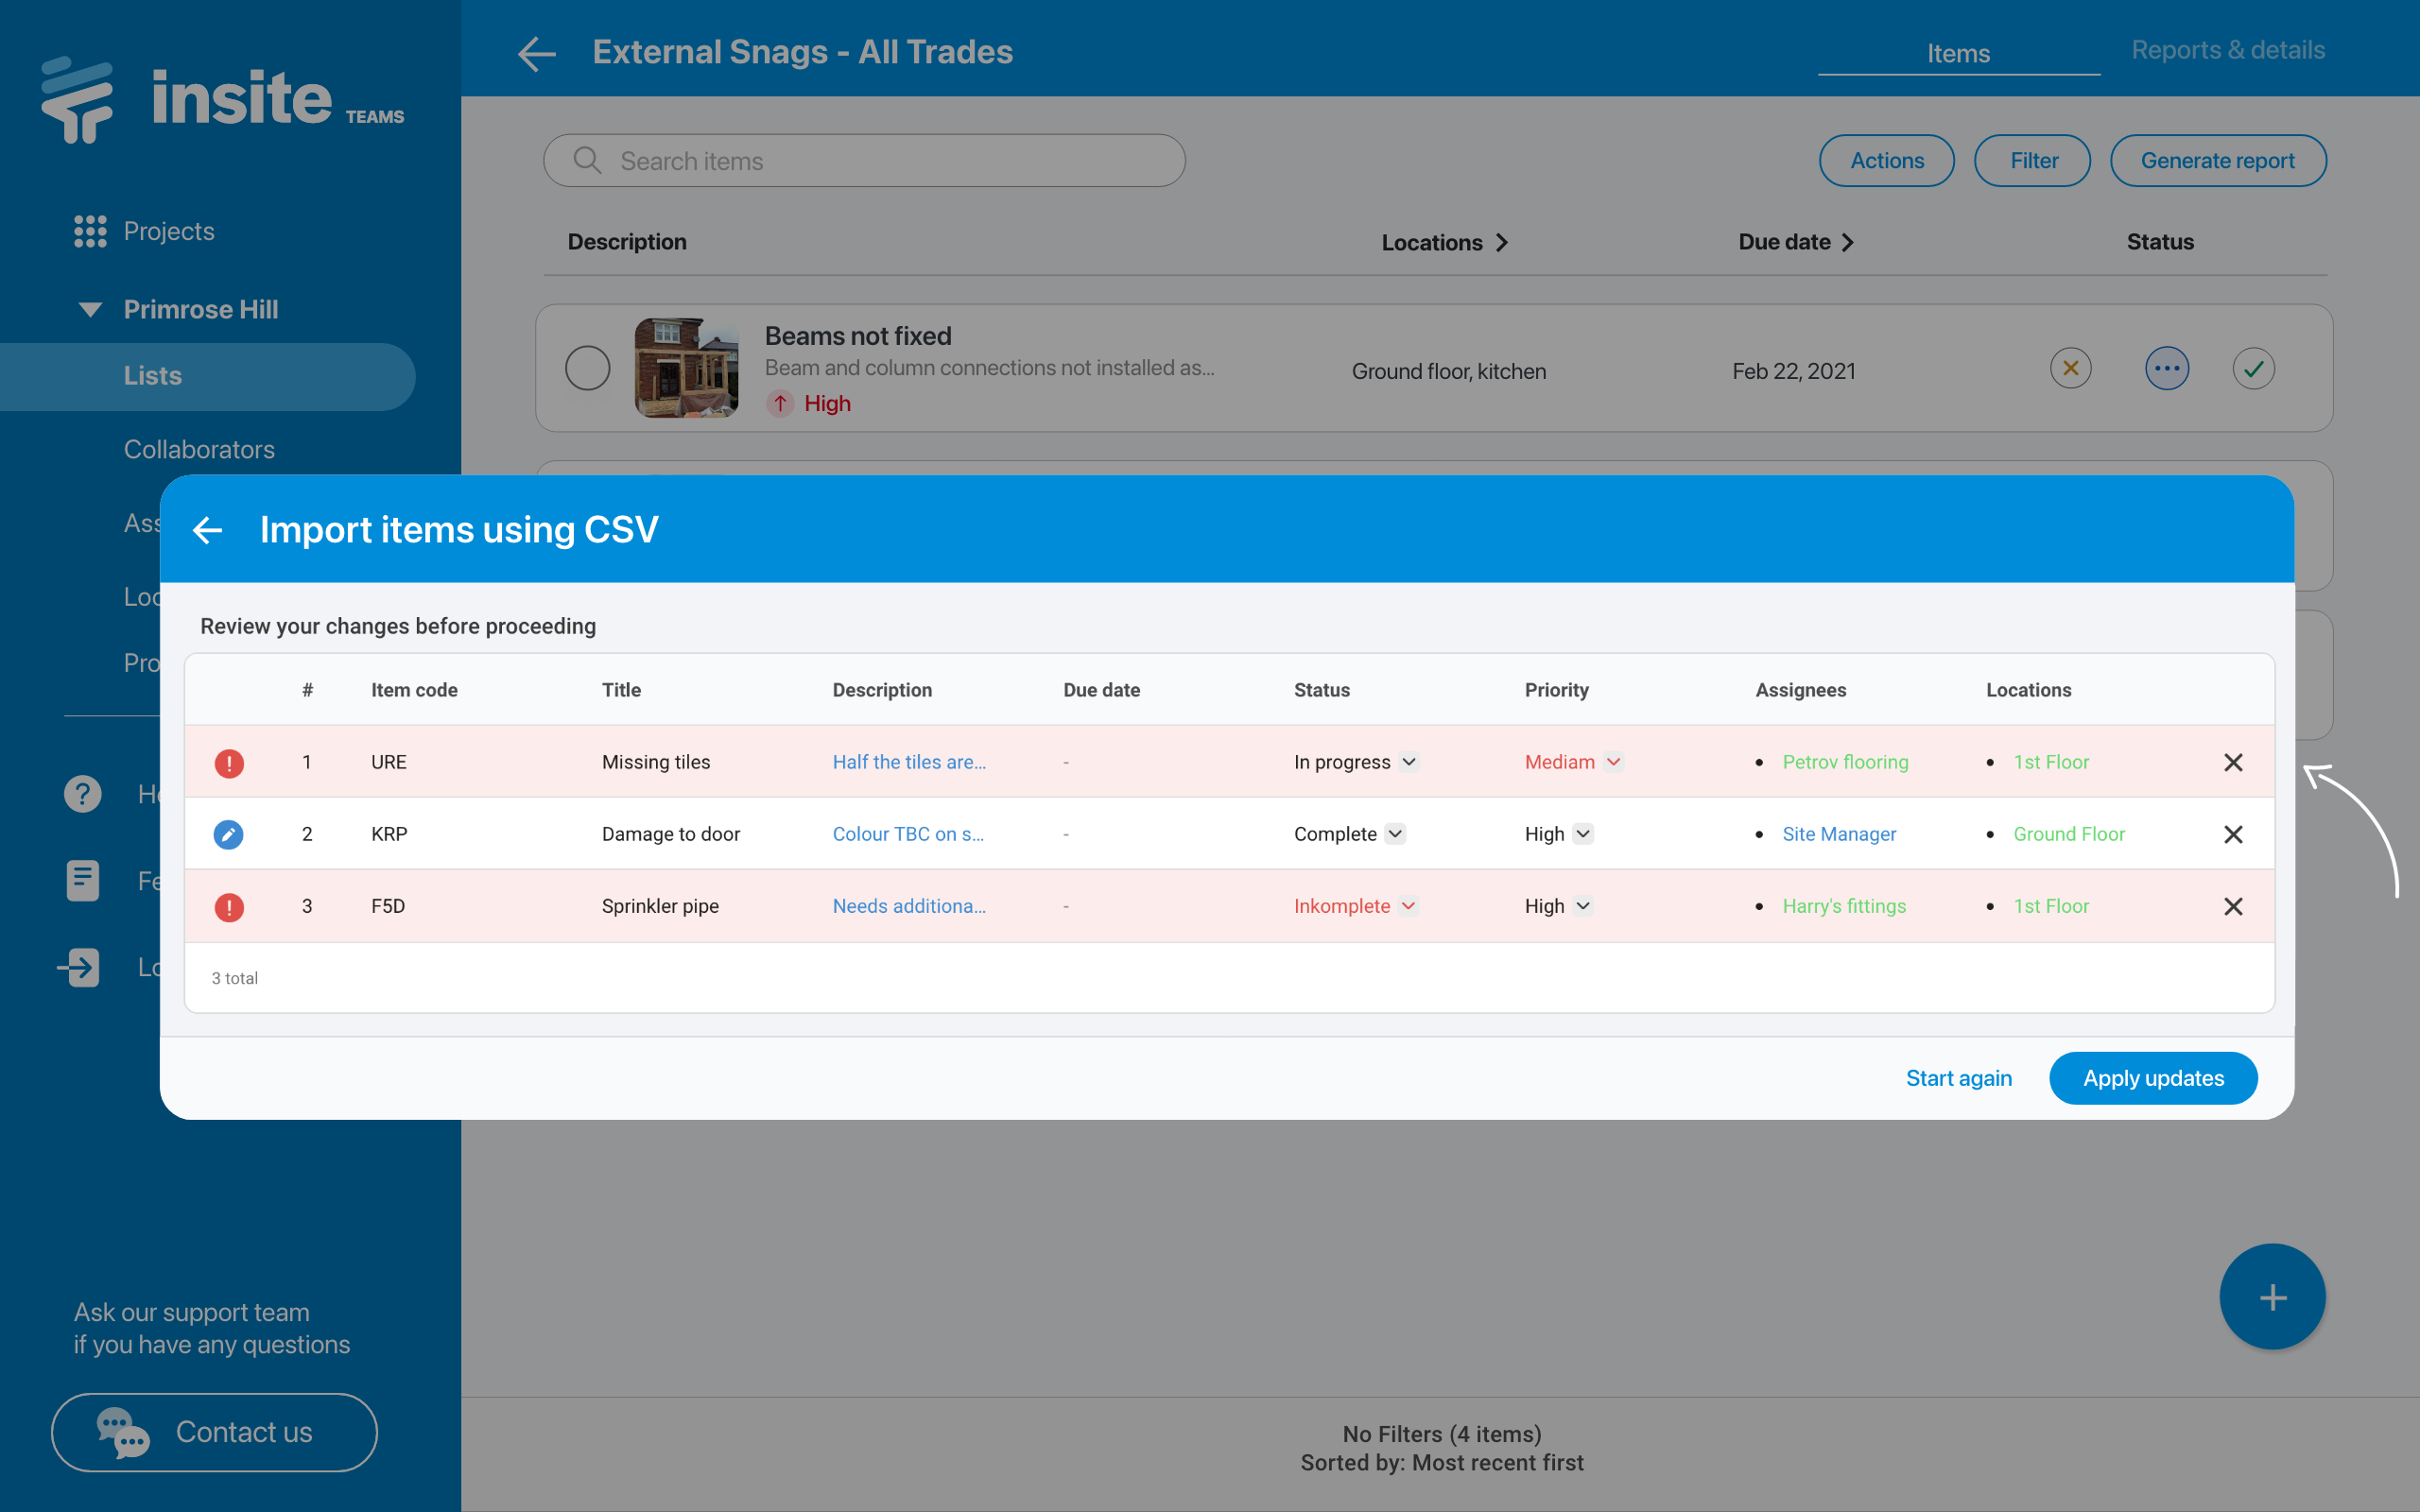Screen dimensions: 2420x1512
Task: Collapse the Primrose Hill project tree
Action: [90, 309]
